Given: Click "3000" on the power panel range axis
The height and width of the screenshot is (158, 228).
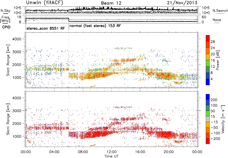Looking at the screenshot, I should pos(17,52).
